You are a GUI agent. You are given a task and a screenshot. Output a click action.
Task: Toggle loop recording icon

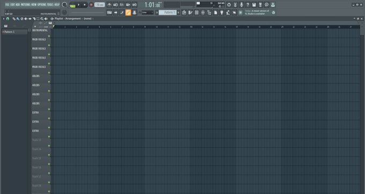(x=134, y=5)
